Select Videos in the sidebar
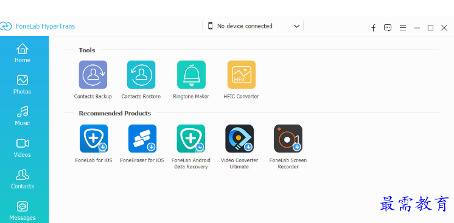Screen dimensions: 454x223 pyautogui.click(x=23, y=148)
